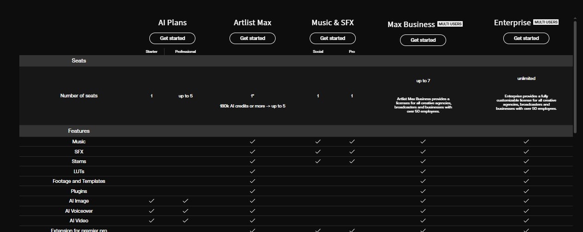Click LUTs checkmark in Artlist Max column
Viewport: 583px width, 232px height.
pyautogui.click(x=253, y=171)
